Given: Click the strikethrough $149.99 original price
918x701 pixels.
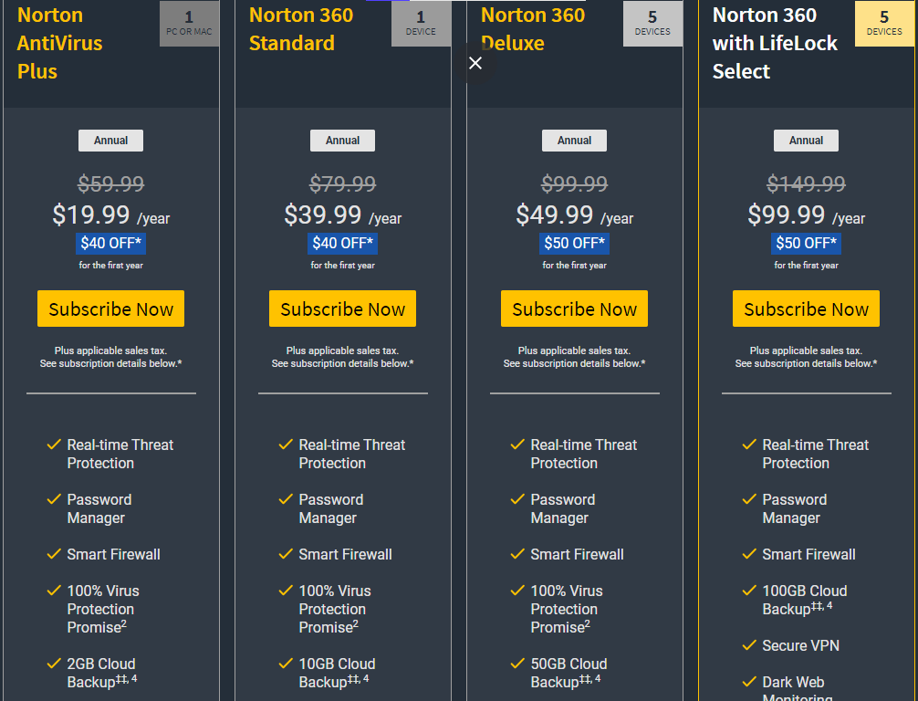Looking at the screenshot, I should tap(806, 183).
